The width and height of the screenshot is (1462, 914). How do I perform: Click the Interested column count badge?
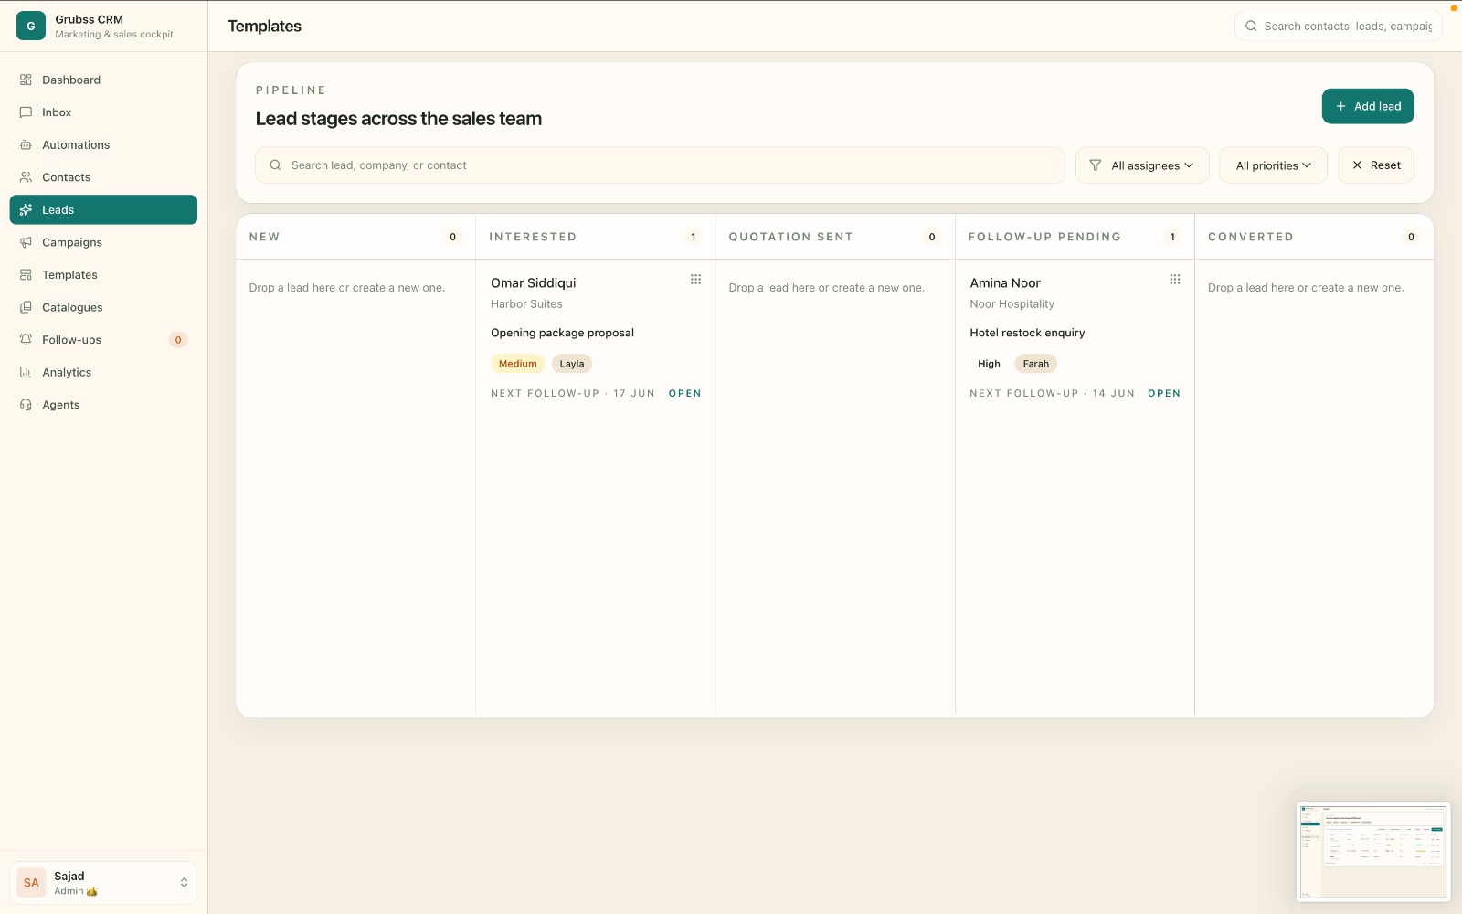click(x=694, y=237)
